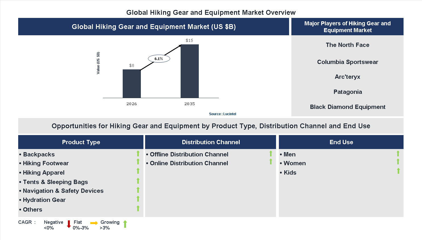Click the green Growing arrow in the legend

125,224
